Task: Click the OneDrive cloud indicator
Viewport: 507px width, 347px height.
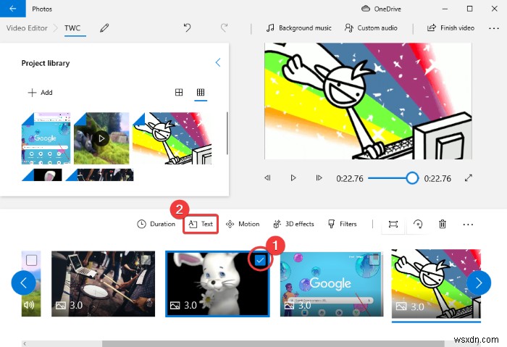Action: pyautogui.click(x=381, y=9)
